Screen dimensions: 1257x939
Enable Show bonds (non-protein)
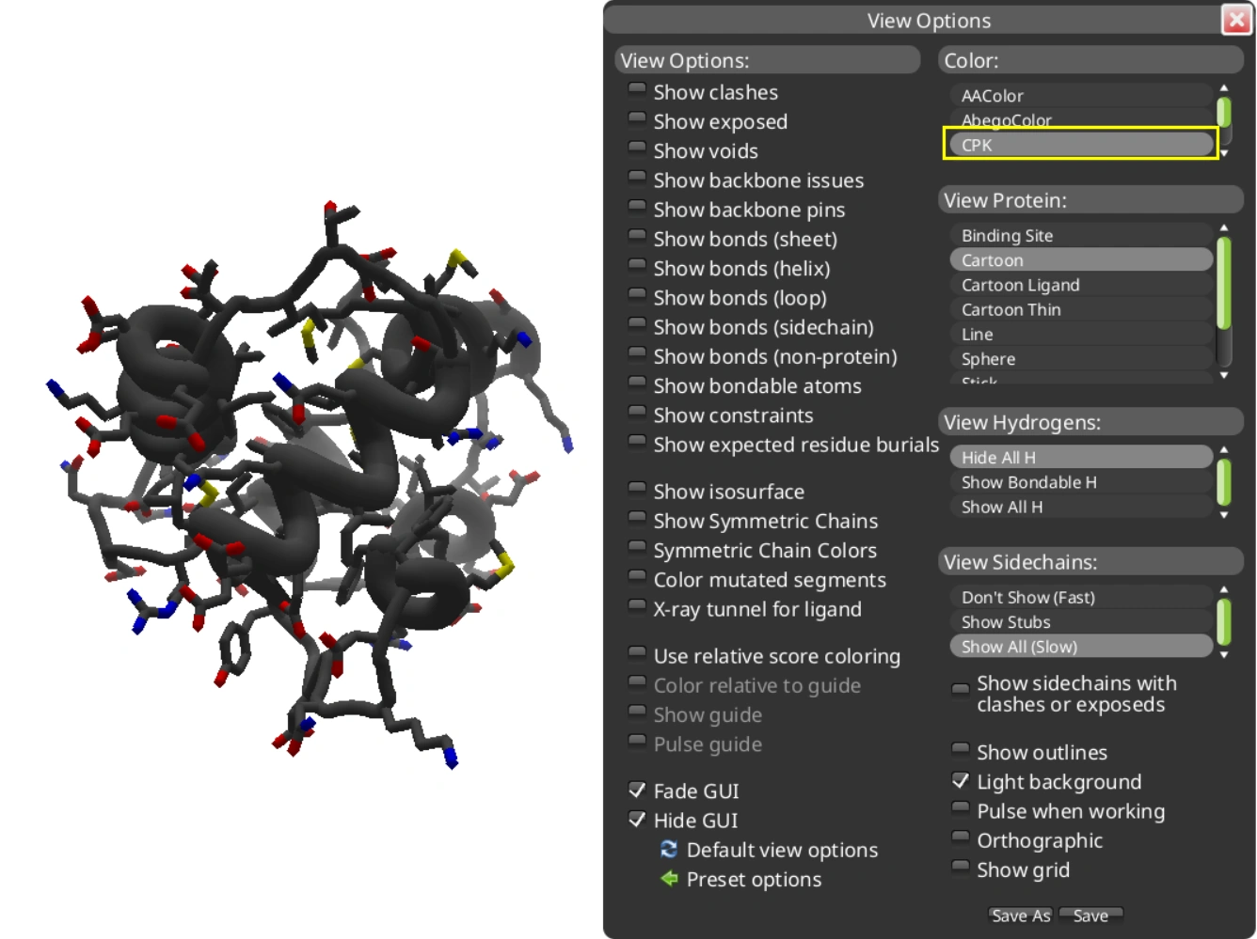(637, 355)
